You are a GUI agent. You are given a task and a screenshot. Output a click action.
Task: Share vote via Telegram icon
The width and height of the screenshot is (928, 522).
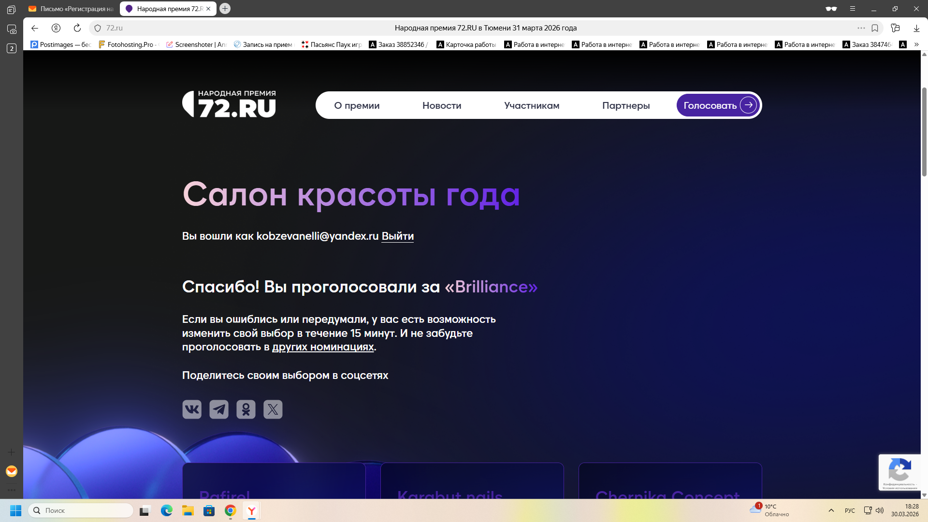pyautogui.click(x=219, y=409)
